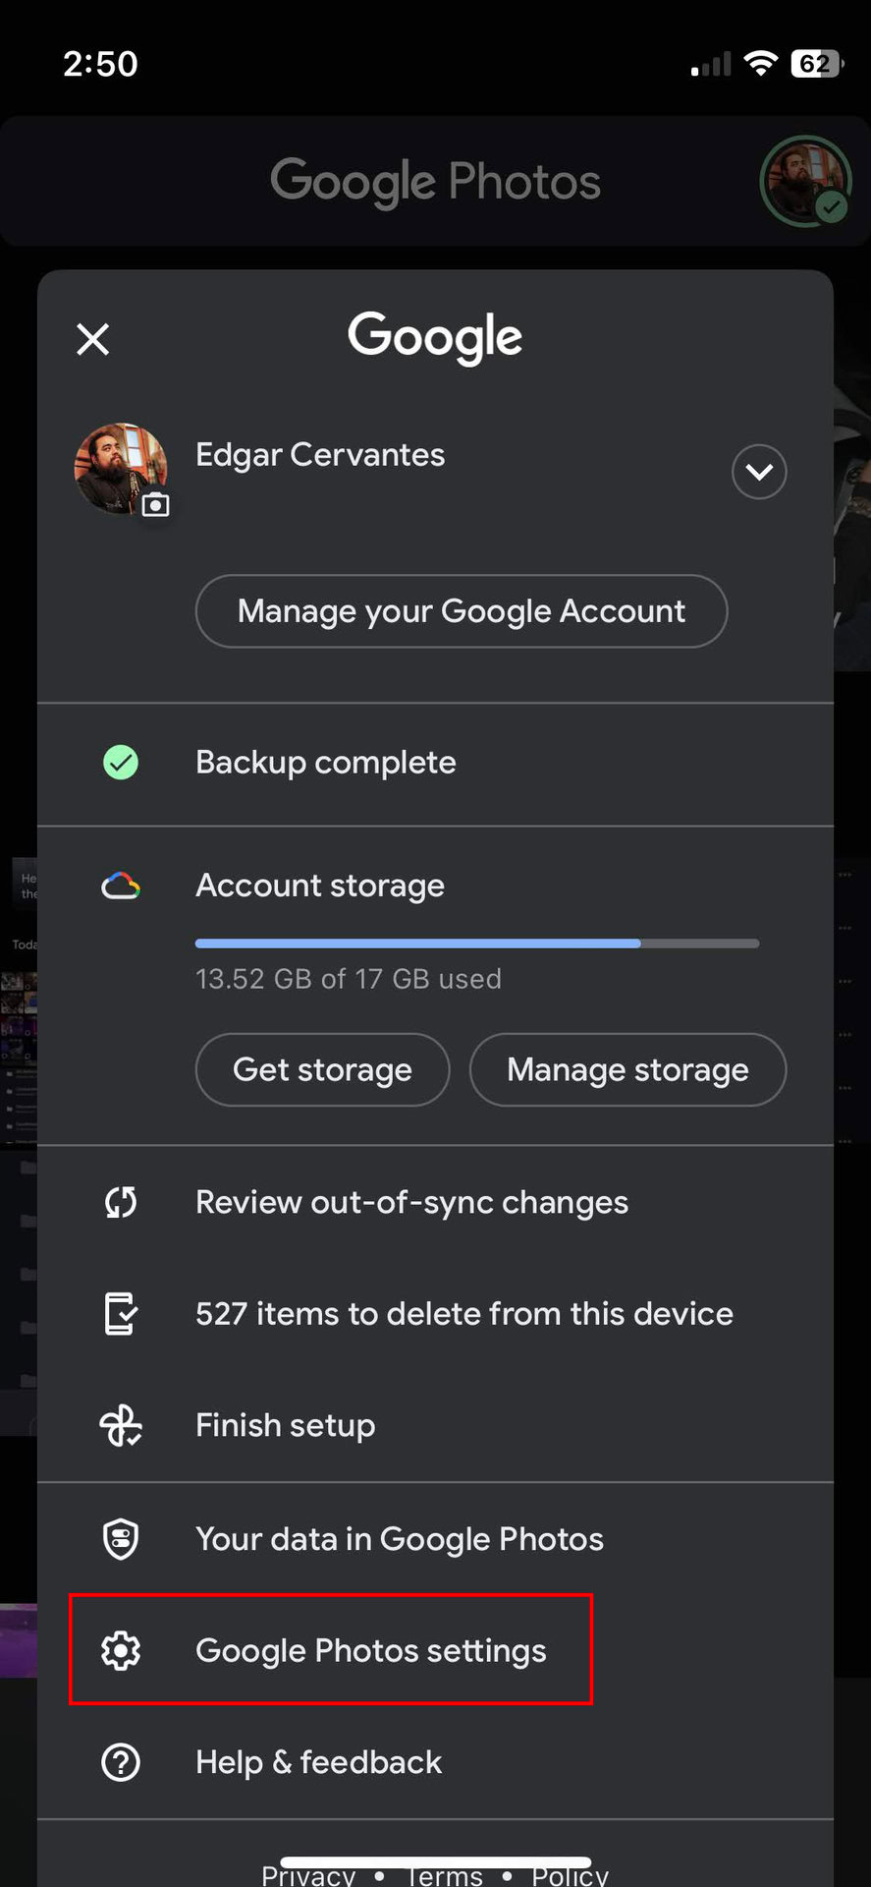Expand the account switcher chevron

click(x=758, y=472)
